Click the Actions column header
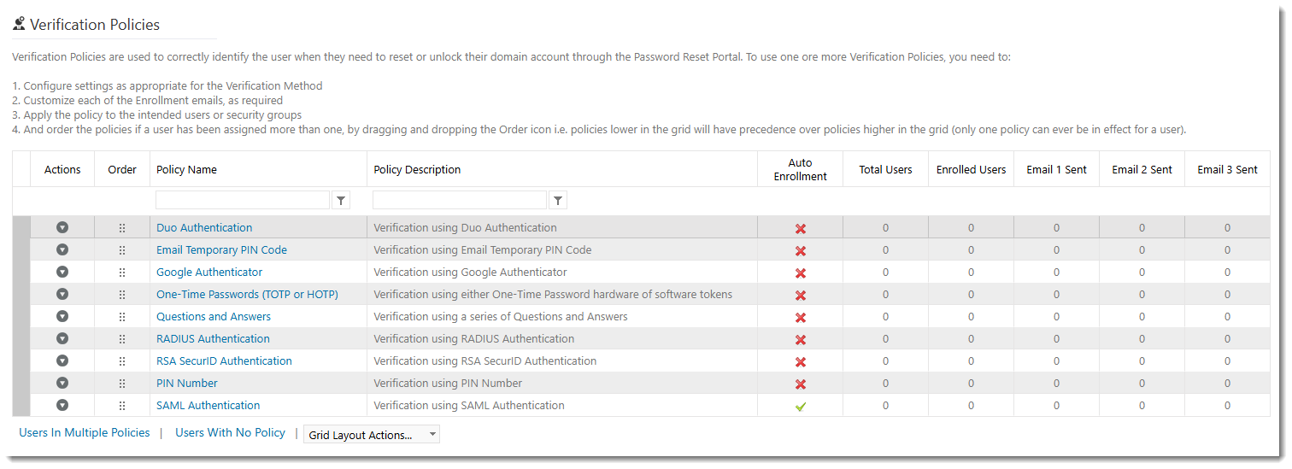The image size is (1292, 469). tap(62, 169)
